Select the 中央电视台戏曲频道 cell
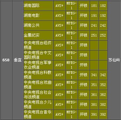Viewport: 121px width, 120px height. [x=38, y=85]
